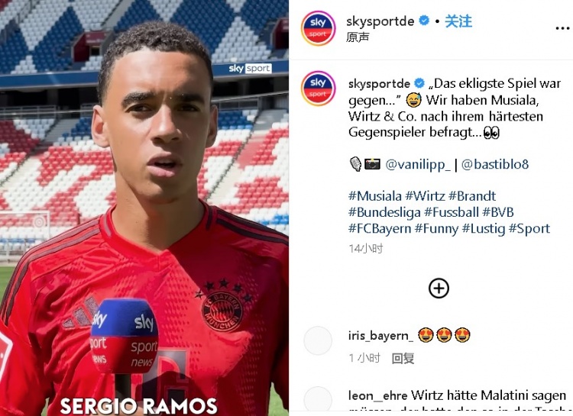The height and width of the screenshot is (416, 573).
Task: Click the 原声 original audio label
Action: tap(358, 37)
